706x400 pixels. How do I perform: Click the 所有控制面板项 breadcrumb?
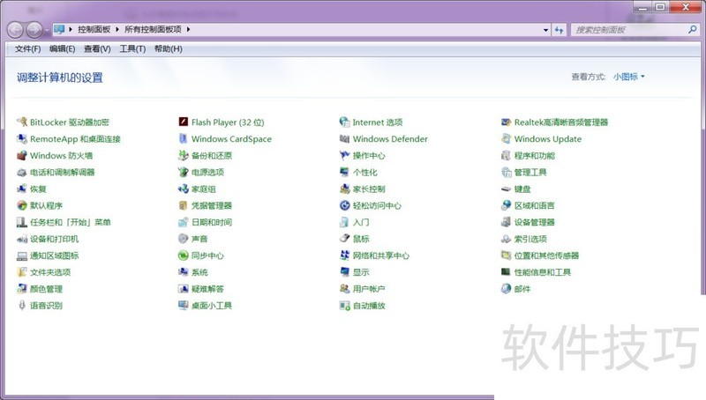click(153, 29)
